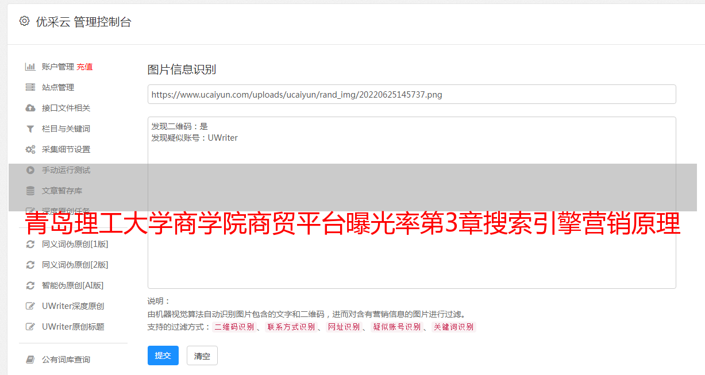Screen dimensions: 705x375
Task: Click the 疑似账号识别 tag
Action: click(x=396, y=327)
